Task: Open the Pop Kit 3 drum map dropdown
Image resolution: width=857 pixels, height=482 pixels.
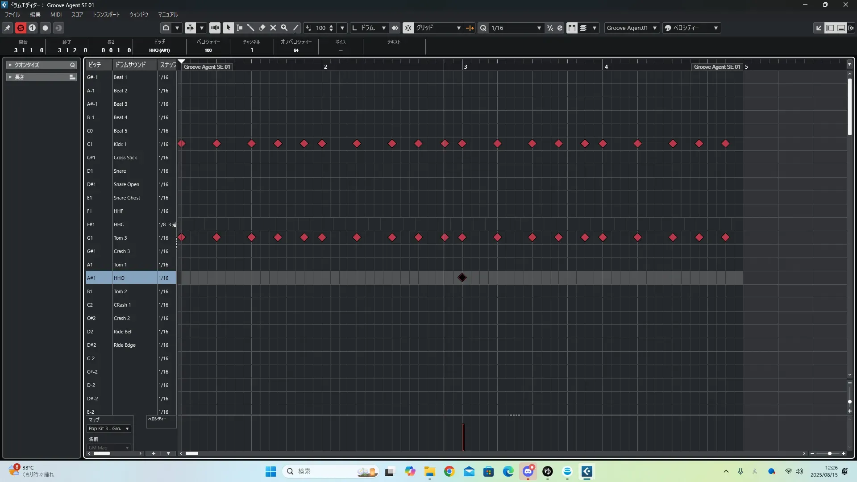Action: [109, 428]
